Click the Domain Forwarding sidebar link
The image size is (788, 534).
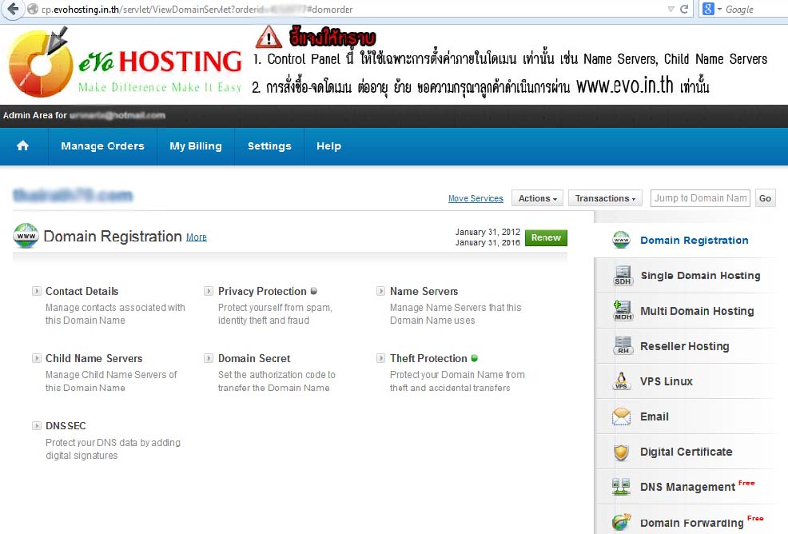point(691,523)
